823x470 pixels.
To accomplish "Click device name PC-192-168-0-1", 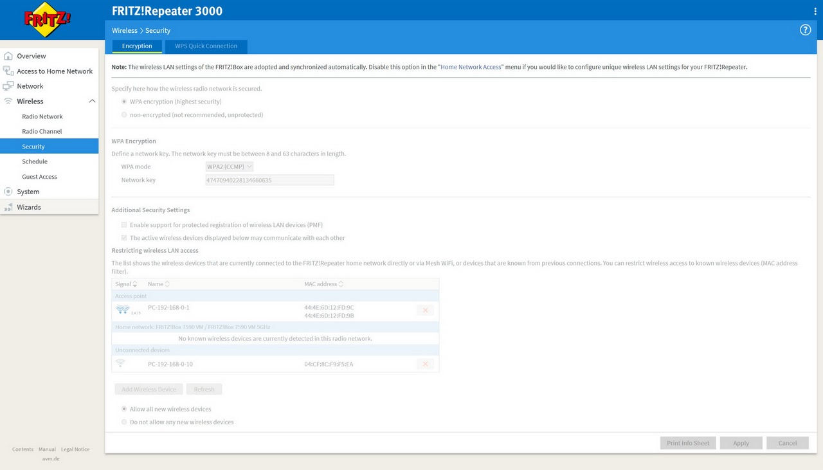I will pos(168,307).
